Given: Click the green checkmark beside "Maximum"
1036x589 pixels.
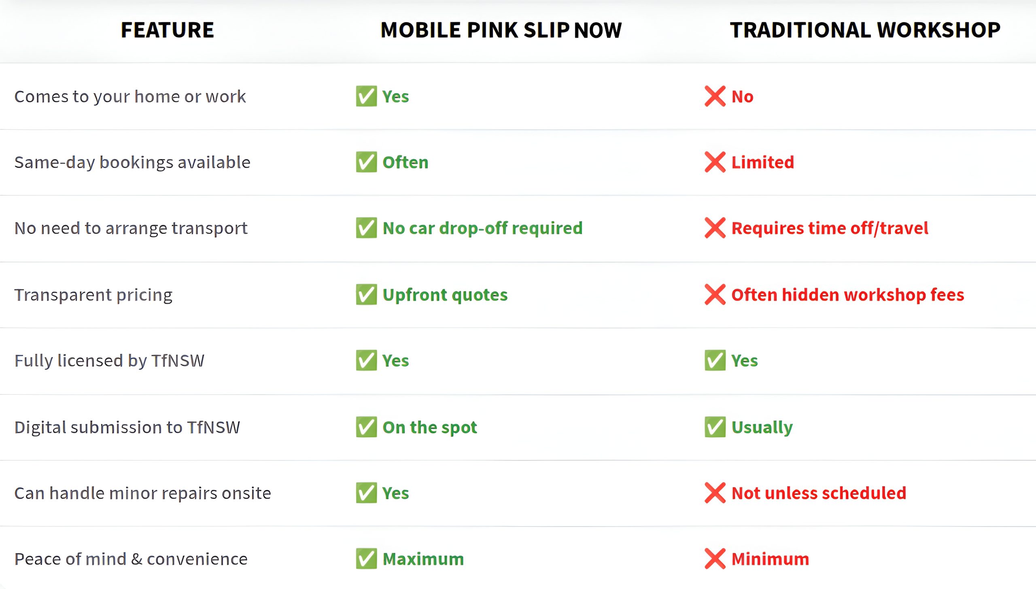Looking at the screenshot, I should coord(366,559).
